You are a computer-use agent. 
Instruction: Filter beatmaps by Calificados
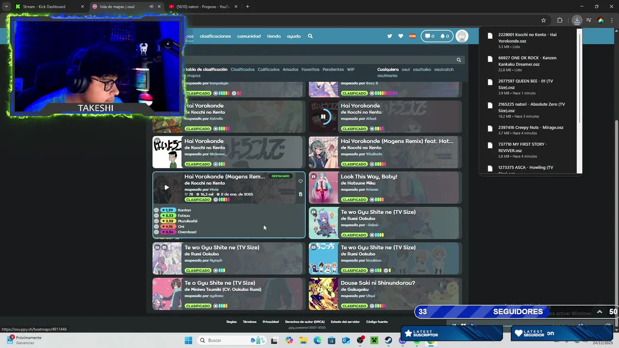(x=268, y=70)
